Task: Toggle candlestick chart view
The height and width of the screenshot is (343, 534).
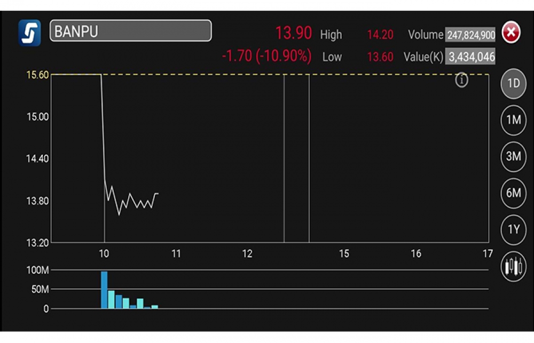Action: 514,266
